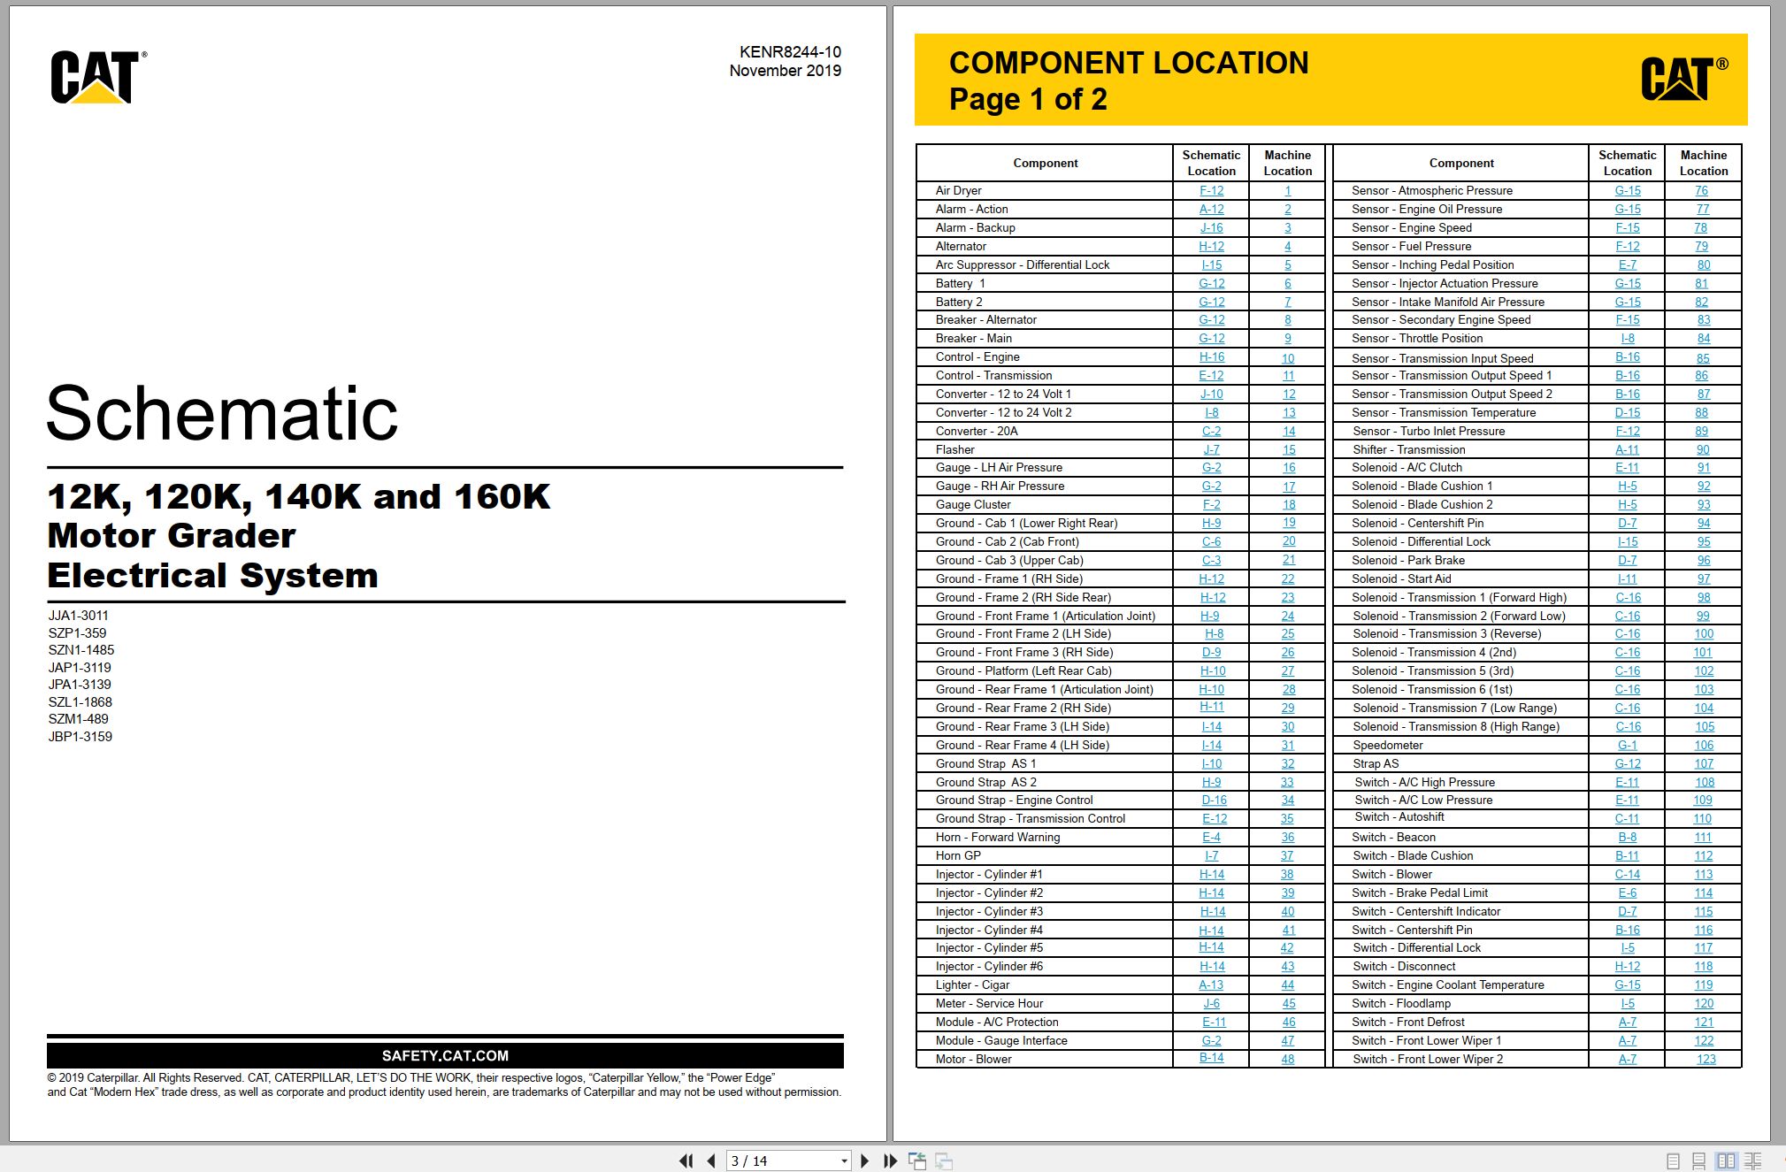The width and height of the screenshot is (1786, 1172).
Task: Open Alarm - Action schematic link A-12
Action: [x=1211, y=209]
